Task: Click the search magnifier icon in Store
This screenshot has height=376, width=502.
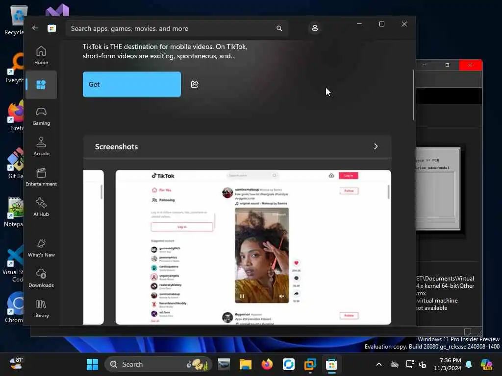Action: pyautogui.click(x=279, y=28)
